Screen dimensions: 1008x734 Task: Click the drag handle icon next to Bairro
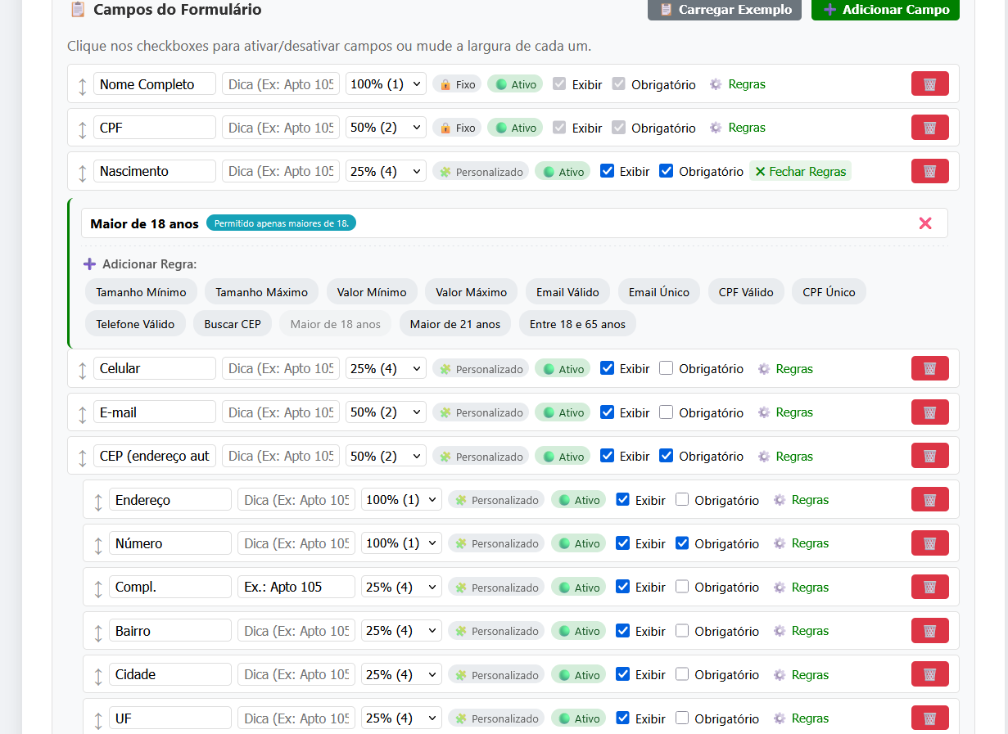pyautogui.click(x=97, y=633)
